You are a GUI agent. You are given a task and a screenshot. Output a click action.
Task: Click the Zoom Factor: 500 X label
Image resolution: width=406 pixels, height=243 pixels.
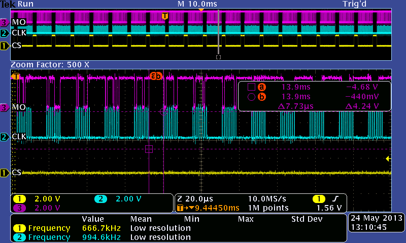pos(50,65)
